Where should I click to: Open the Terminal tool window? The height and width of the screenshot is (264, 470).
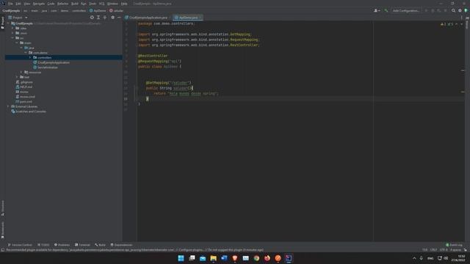(82, 245)
